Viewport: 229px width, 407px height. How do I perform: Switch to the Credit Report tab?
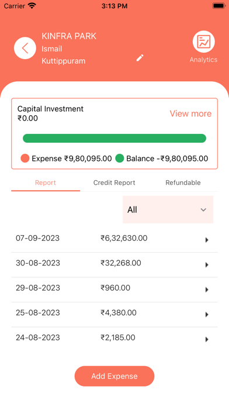tap(114, 182)
